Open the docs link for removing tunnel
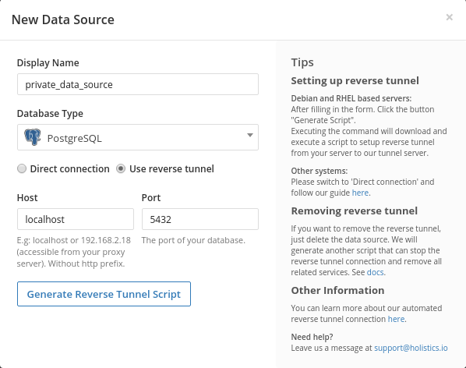The height and width of the screenshot is (368, 466). coord(375,272)
